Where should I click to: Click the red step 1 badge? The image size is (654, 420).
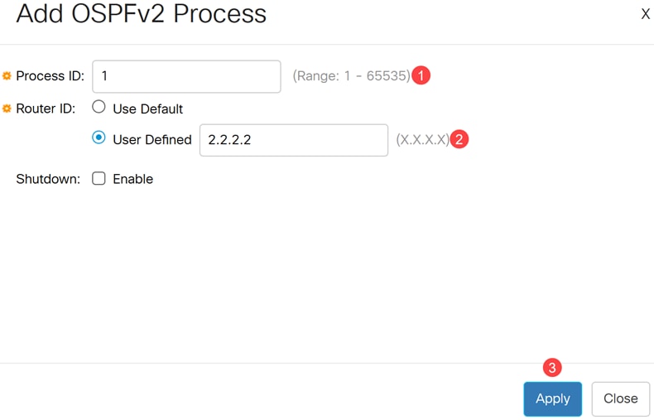[x=421, y=75]
